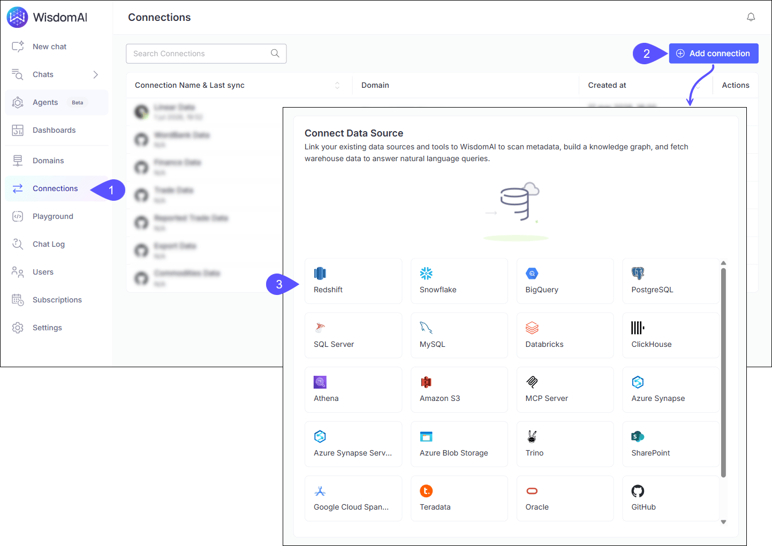Select the SQL Server icon
Viewport: 772px width, 546px height.
coord(320,328)
